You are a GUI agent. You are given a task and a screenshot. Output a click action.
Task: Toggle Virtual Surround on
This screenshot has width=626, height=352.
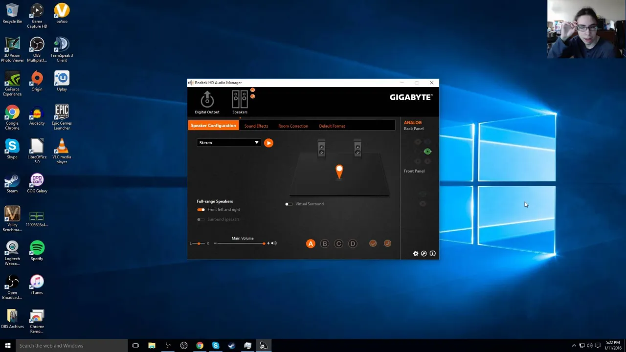pos(289,204)
